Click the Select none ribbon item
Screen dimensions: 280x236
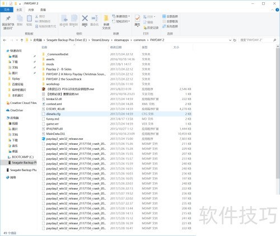pos(170,21)
